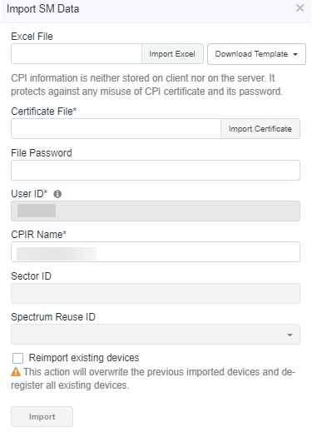This screenshot has height=432, width=312.
Task: Click the Download Template caret arrow
Action: [295, 54]
